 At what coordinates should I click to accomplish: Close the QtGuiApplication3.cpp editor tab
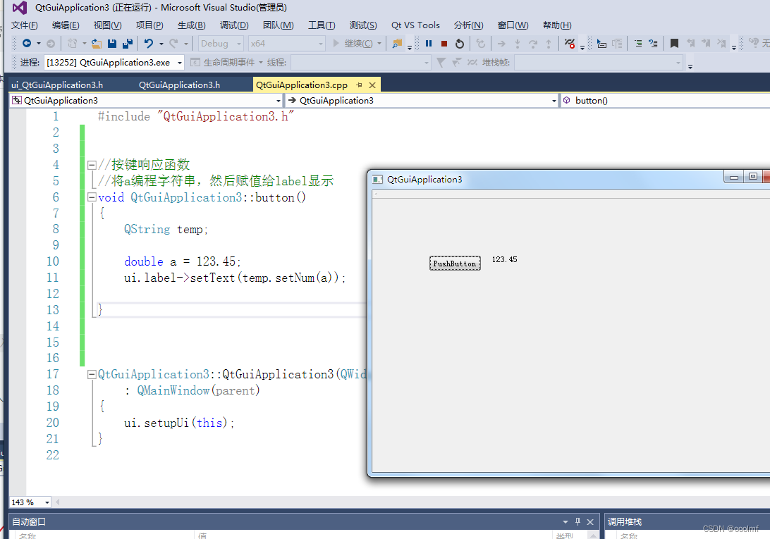click(x=372, y=85)
